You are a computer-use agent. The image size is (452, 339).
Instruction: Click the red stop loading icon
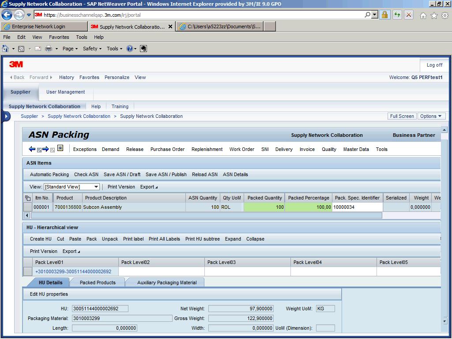409,15
